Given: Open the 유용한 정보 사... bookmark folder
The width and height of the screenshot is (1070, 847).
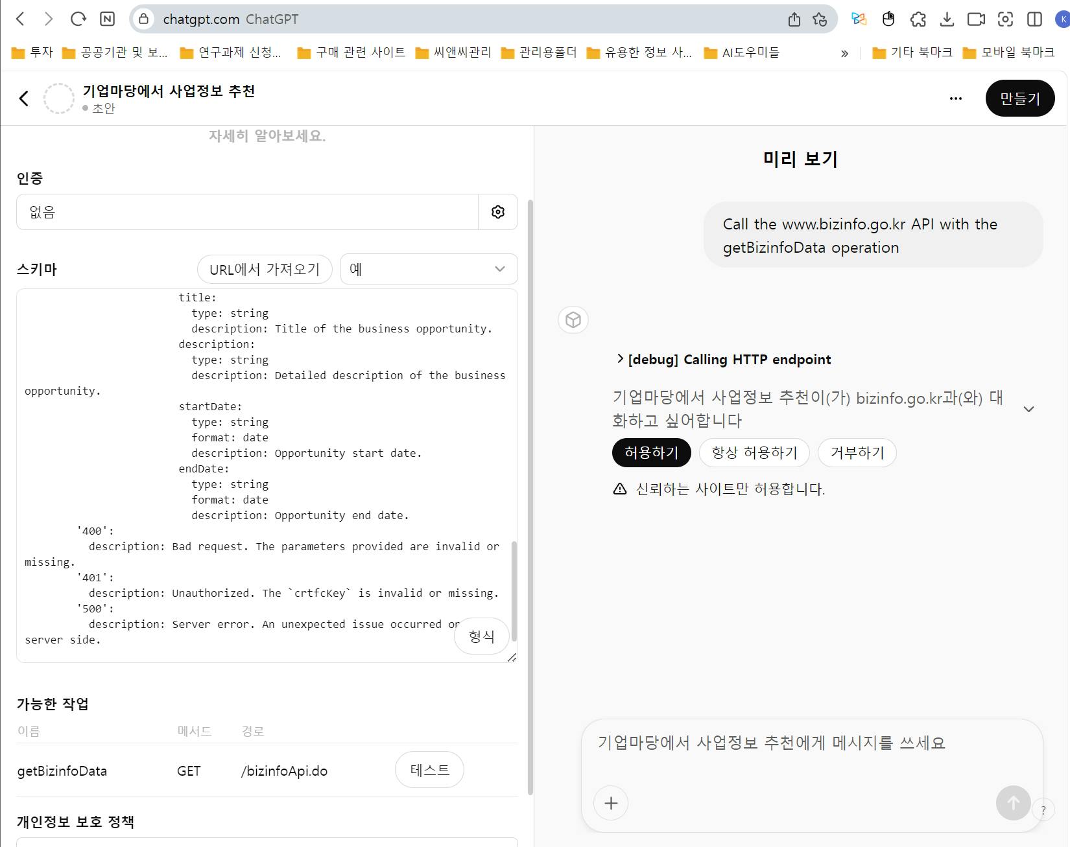Looking at the screenshot, I should tap(639, 52).
